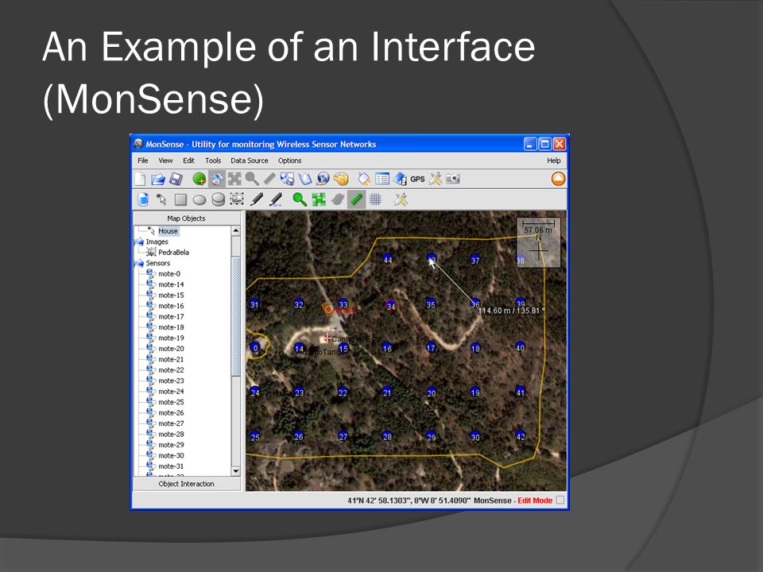Click the greyed fit-to-view icon in top toolbar
The height and width of the screenshot is (572, 763).
[234, 179]
